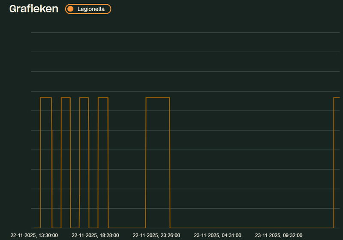Toggle the Legionella series chip

tap(88, 9)
